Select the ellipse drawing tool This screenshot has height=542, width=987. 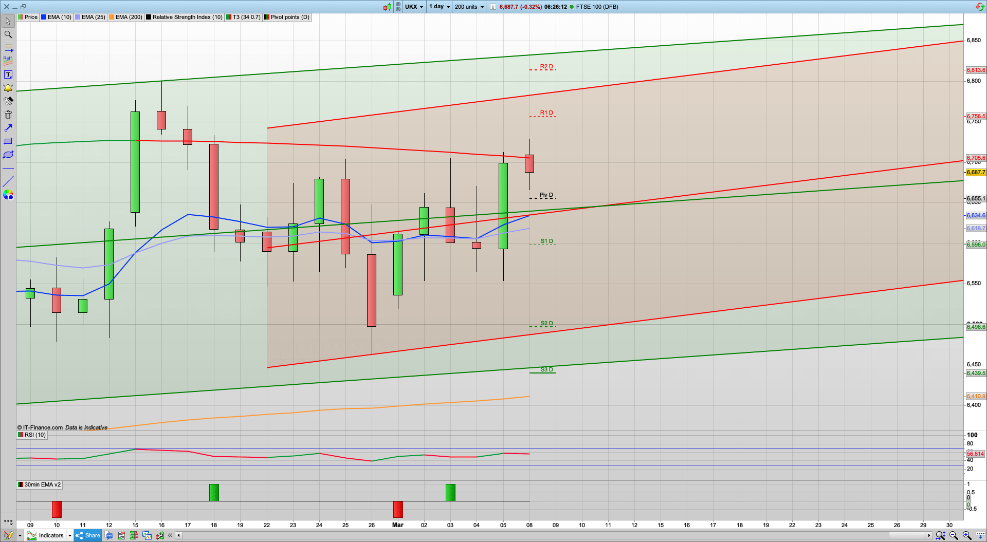[8, 155]
